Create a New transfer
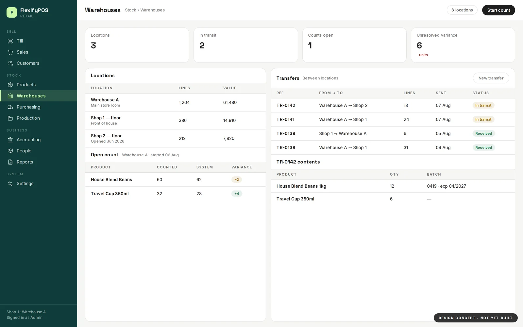 pos(491,78)
